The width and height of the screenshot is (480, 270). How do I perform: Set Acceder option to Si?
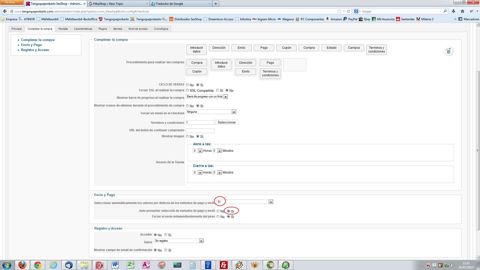(x=166, y=235)
